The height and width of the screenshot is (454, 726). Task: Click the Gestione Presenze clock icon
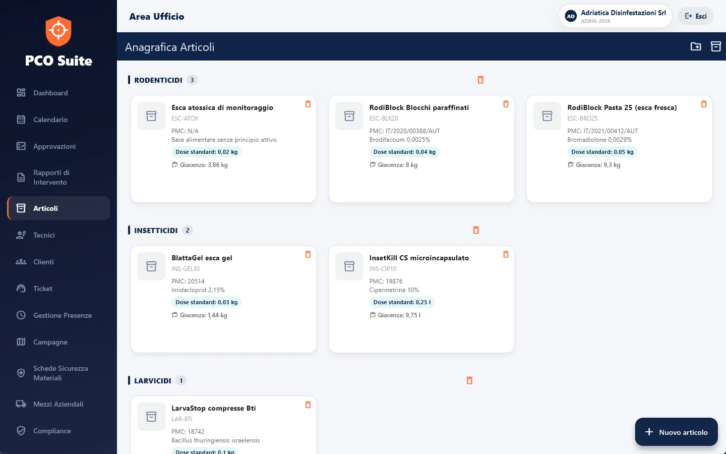point(21,315)
